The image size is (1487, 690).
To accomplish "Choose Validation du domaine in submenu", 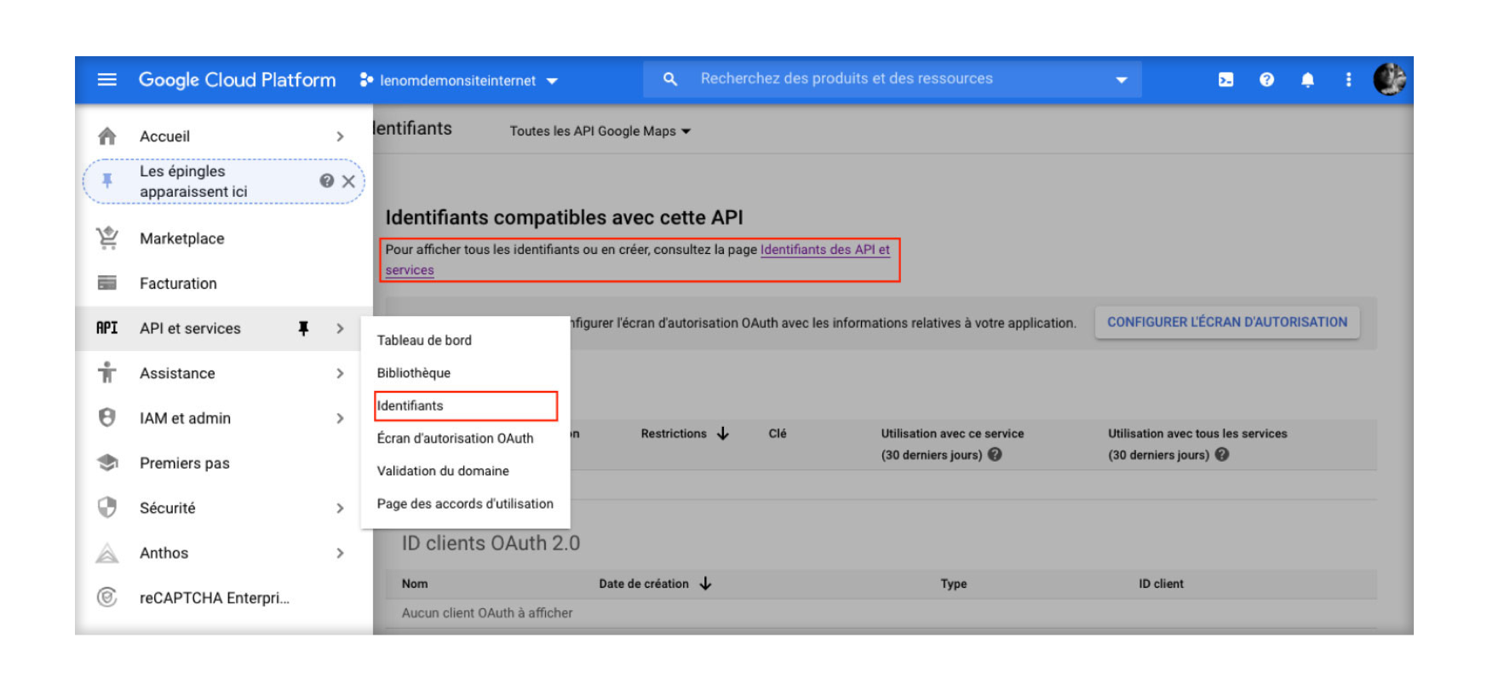I will pyautogui.click(x=443, y=471).
